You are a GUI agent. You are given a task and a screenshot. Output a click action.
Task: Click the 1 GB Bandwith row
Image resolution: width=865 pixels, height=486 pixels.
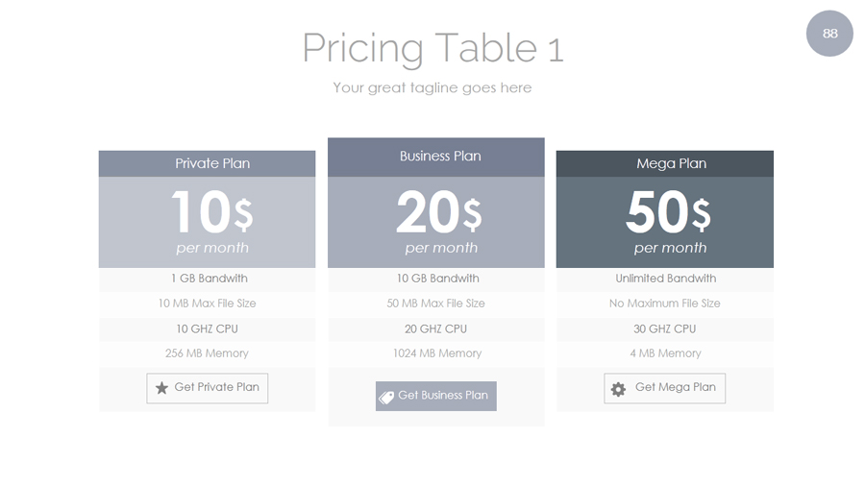pos(207,279)
